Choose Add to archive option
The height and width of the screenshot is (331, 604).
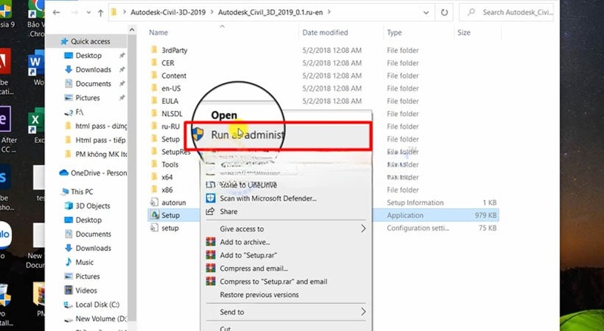click(x=245, y=242)
